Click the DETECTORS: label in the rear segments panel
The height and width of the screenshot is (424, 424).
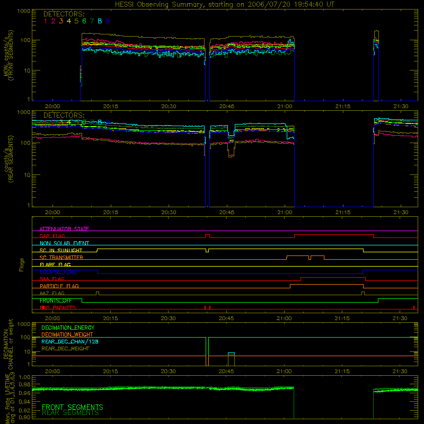point(64,116)
